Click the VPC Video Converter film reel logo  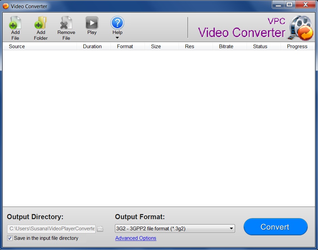point(301,28)
